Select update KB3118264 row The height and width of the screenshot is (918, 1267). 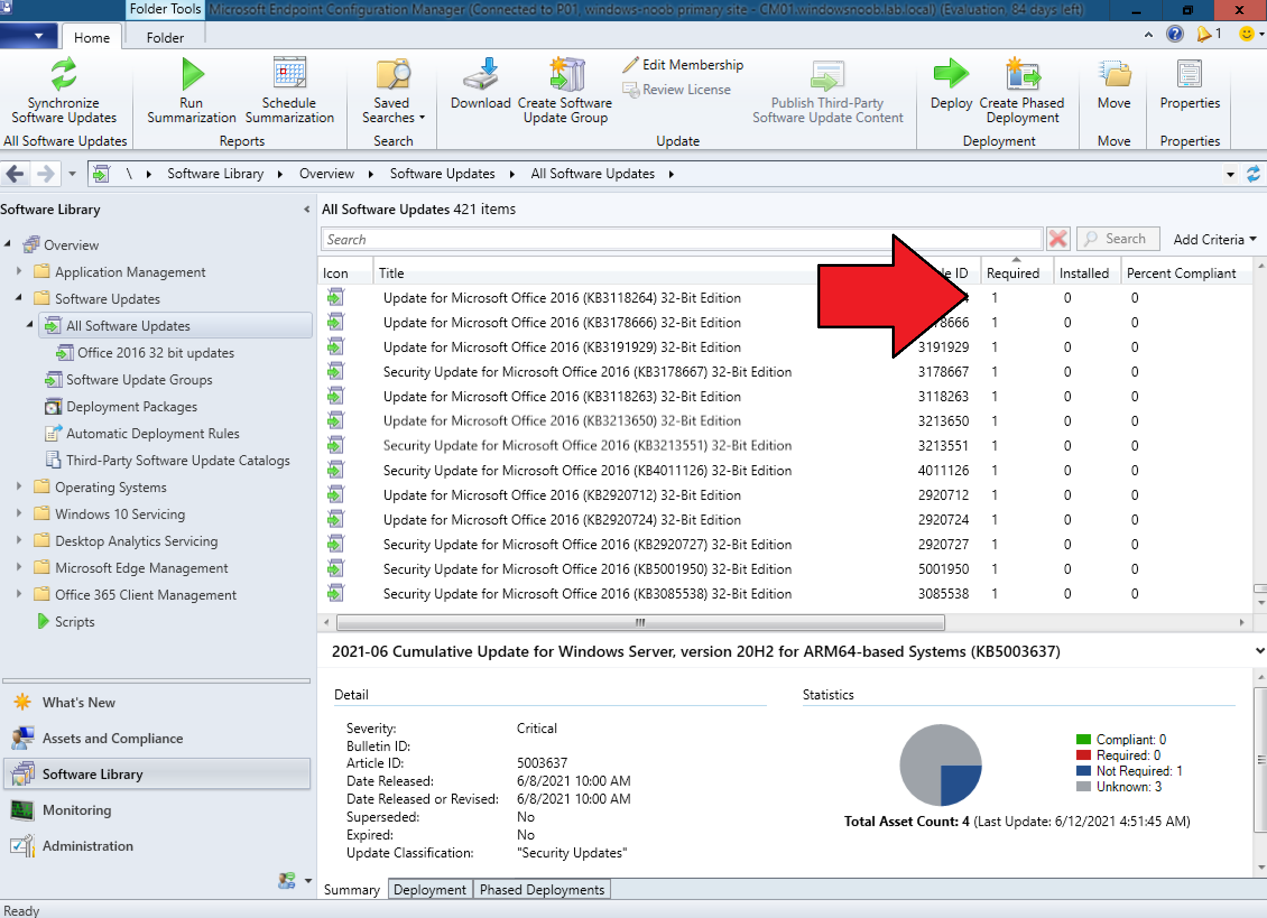tap(785, 298)
